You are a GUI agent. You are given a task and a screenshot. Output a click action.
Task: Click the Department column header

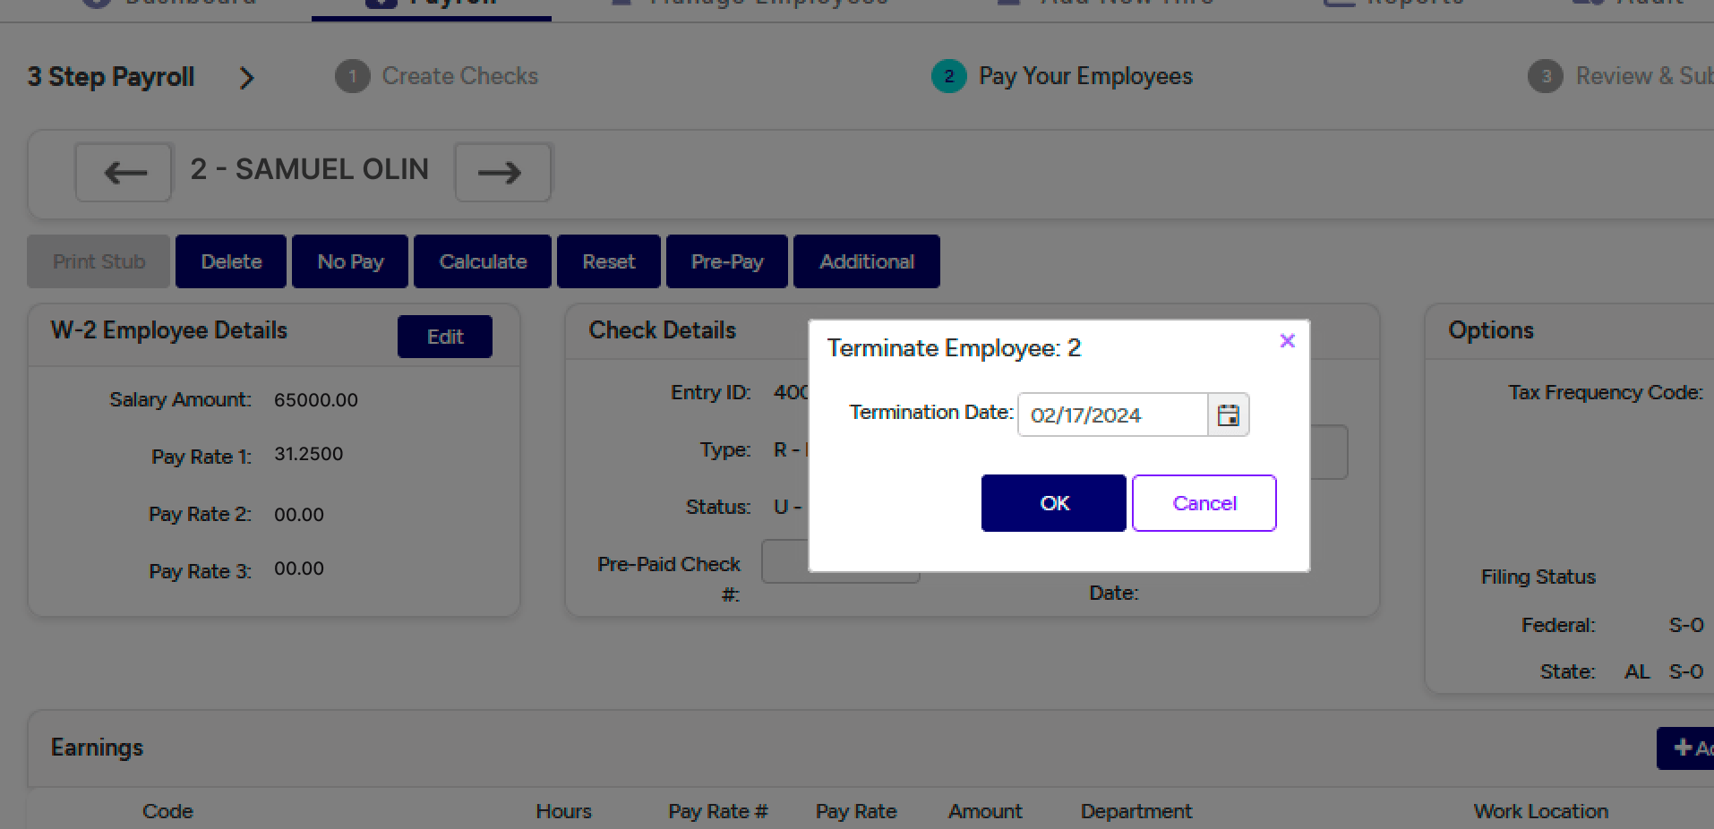(x=1136, y=811)
